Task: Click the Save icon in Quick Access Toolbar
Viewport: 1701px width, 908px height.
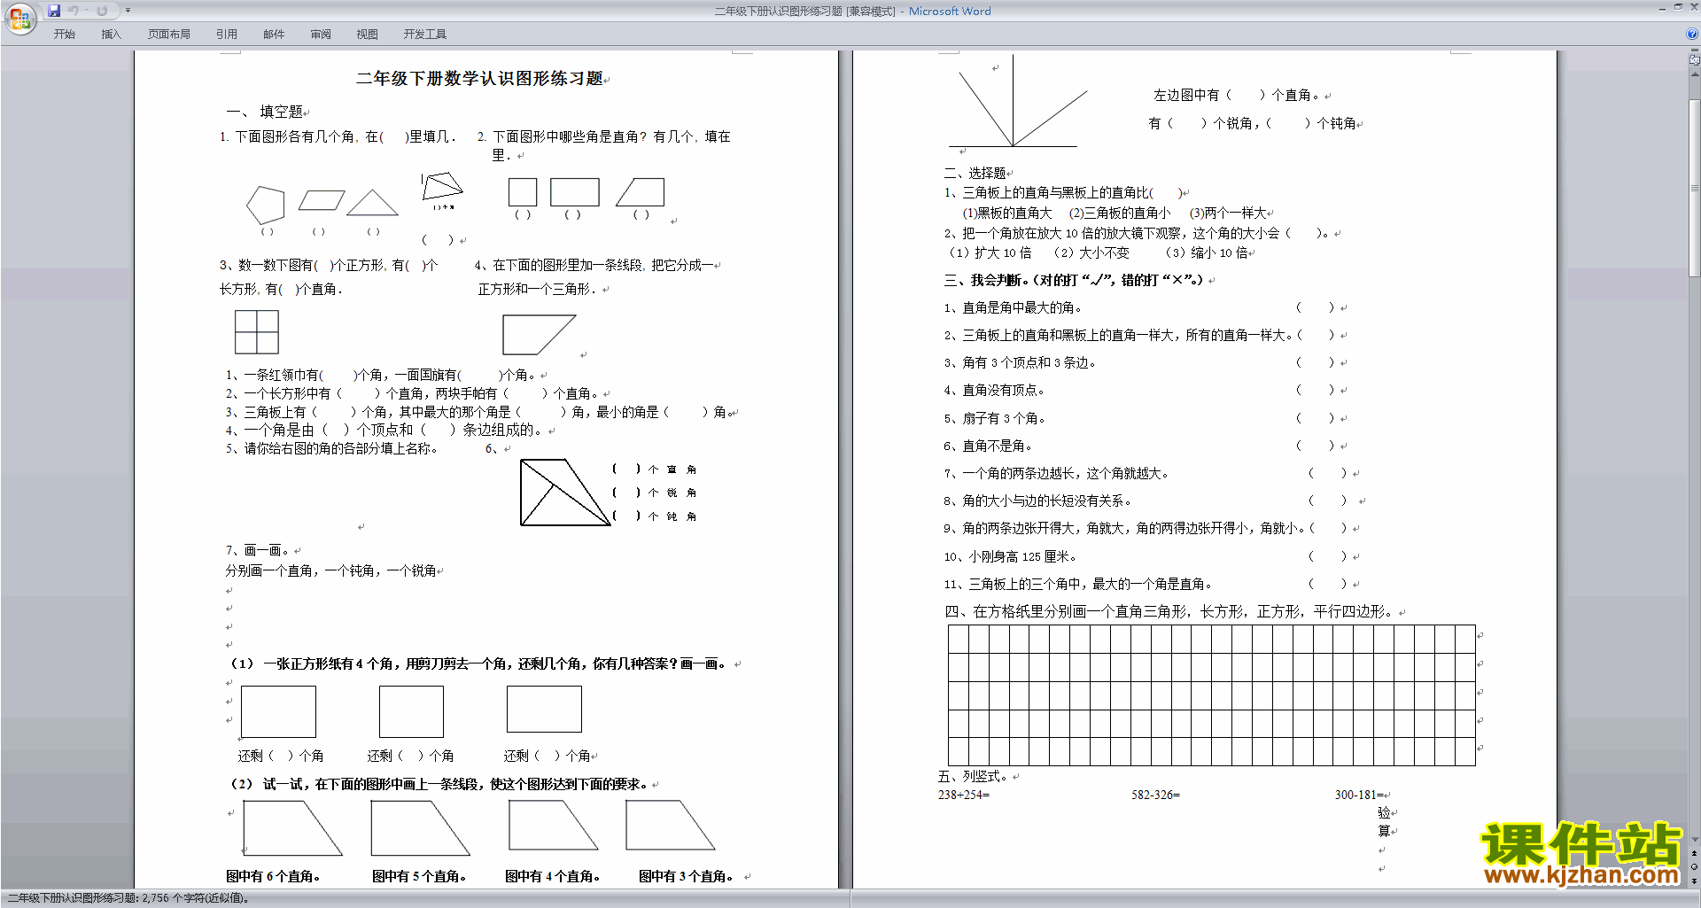Action: click(54, 11)
